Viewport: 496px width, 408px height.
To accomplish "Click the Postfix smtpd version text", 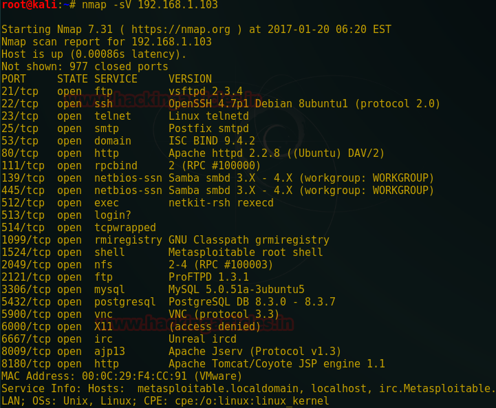I will point(208,129).
